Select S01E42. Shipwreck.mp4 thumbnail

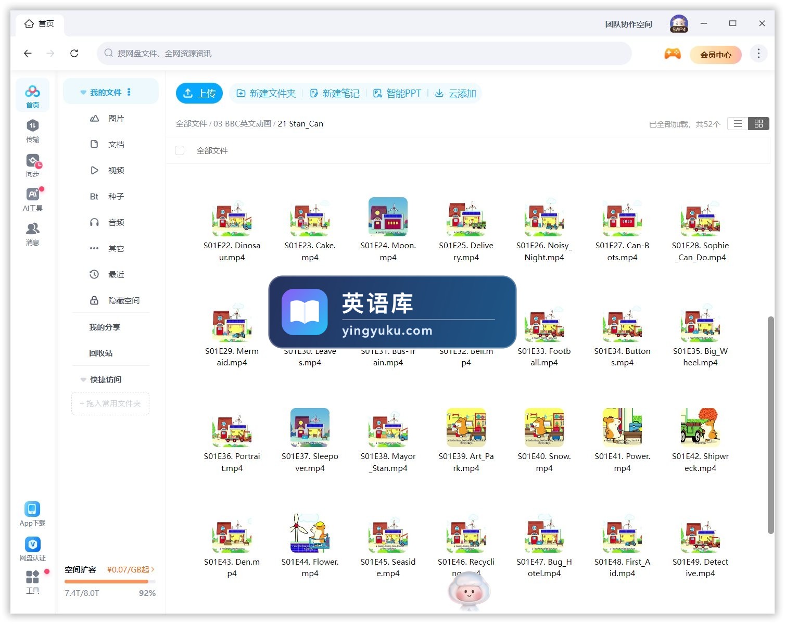point(700,428)
